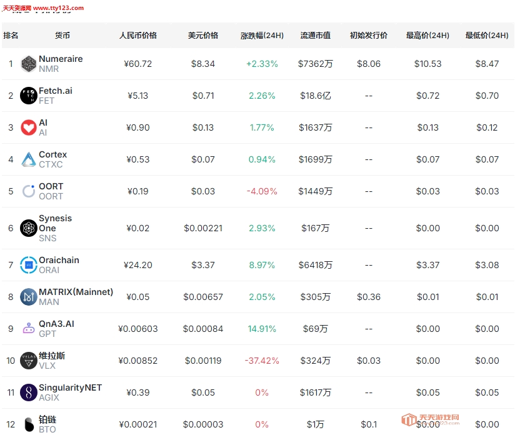Open the Numeraire coin name link
520x435 pixels.
point(61,59)
